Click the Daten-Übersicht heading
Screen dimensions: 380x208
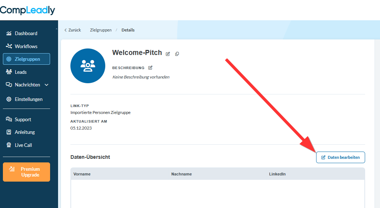coord(90,157)
